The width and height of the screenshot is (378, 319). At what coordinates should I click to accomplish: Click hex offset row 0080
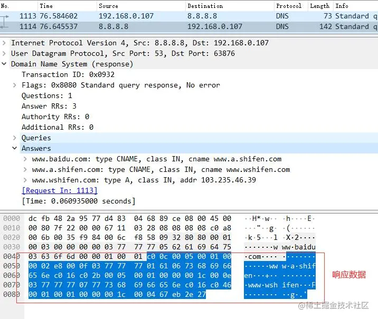(12, 294)
